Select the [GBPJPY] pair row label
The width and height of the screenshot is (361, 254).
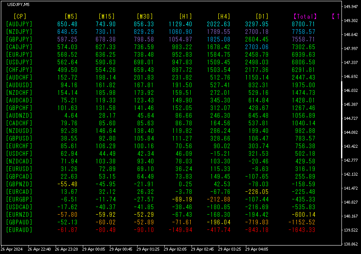pos(19,39)
